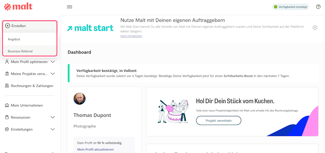Image resolution: width=325 pixels, height=153 pixels.
Task: Expand the Einstellungen chevron
Action: pos(53,129)
